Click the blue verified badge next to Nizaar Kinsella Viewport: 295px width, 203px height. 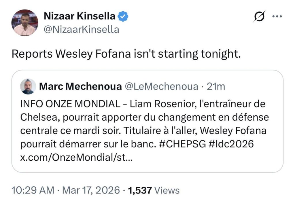123,16
